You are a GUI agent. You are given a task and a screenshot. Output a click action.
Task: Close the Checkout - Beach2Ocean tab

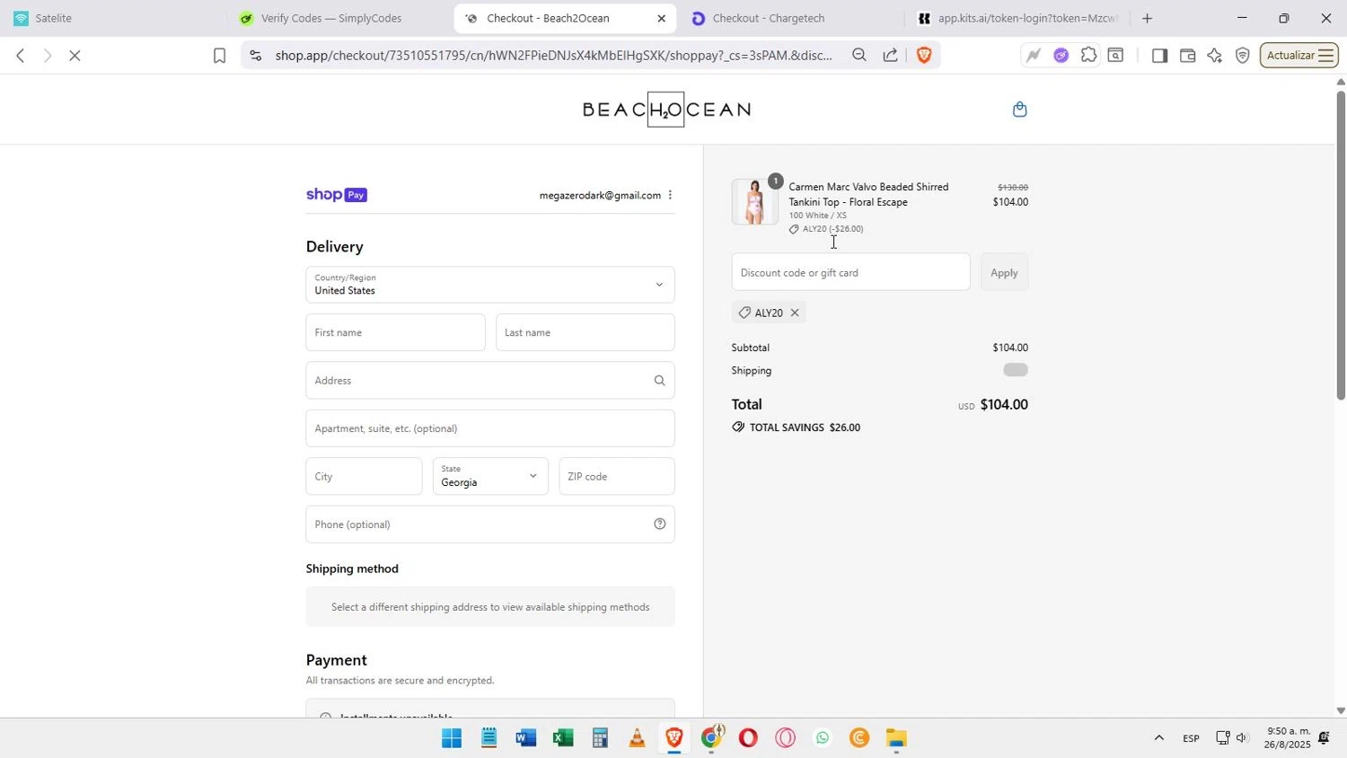coord(662,18)
